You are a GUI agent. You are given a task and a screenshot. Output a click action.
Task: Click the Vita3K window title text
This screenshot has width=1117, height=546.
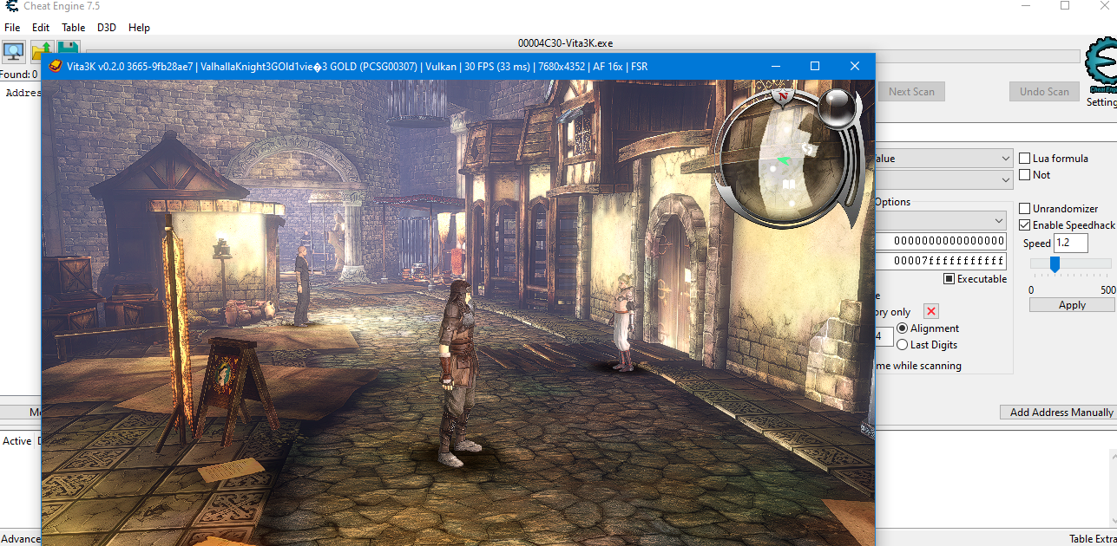pos(357,67)
